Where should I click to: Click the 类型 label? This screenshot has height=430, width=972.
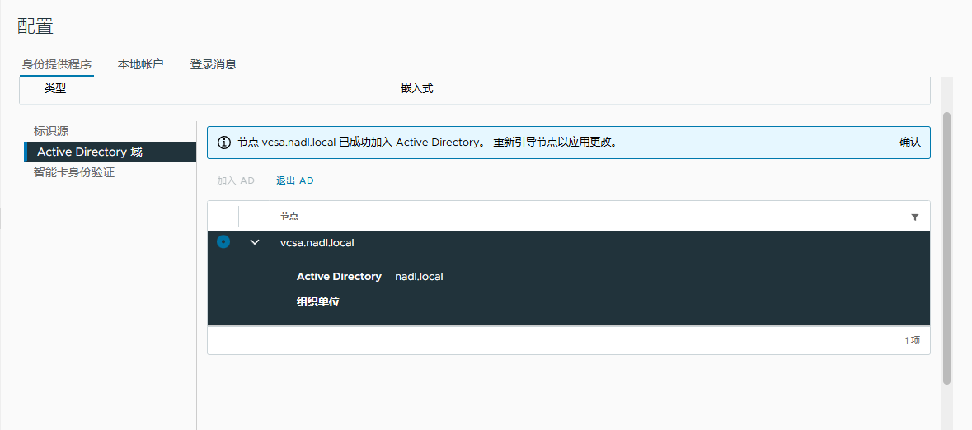pyautogui.click(x=55, y=89)
